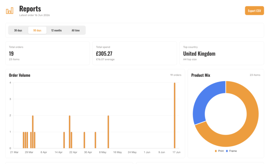
Task: Click the 23 items label under Total orders
Action: point(14,59)
